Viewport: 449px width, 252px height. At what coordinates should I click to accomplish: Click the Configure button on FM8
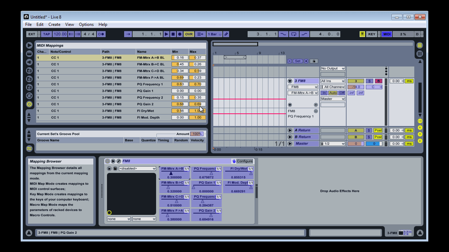tap(244, 161)
